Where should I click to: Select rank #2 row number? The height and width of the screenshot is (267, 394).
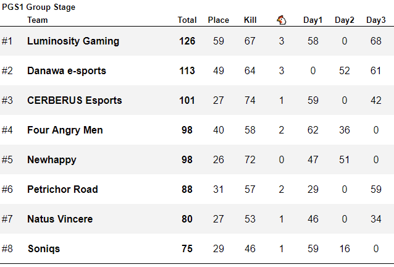coord(7,71)
